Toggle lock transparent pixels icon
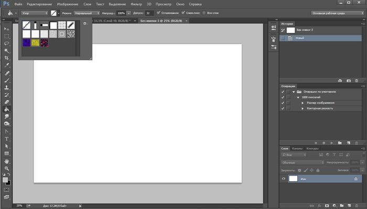Screen dimensions: 367x209 tap(299, 170)
